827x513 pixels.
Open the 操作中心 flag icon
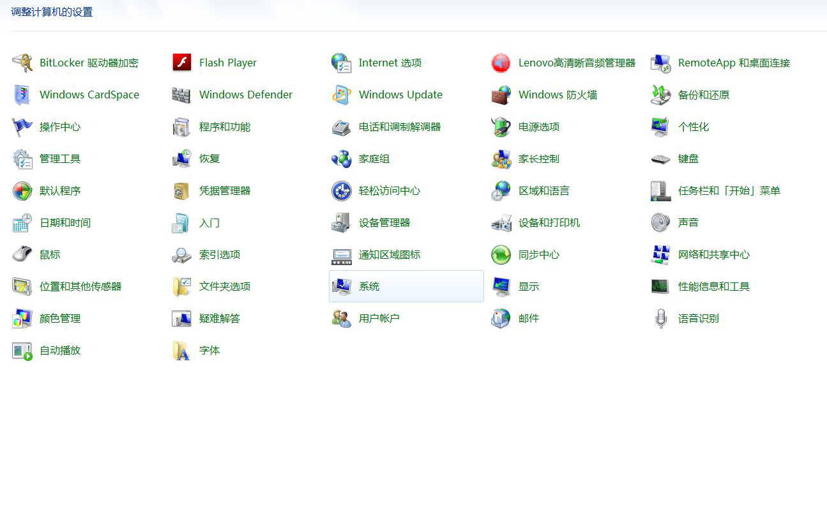coord(22,126)
